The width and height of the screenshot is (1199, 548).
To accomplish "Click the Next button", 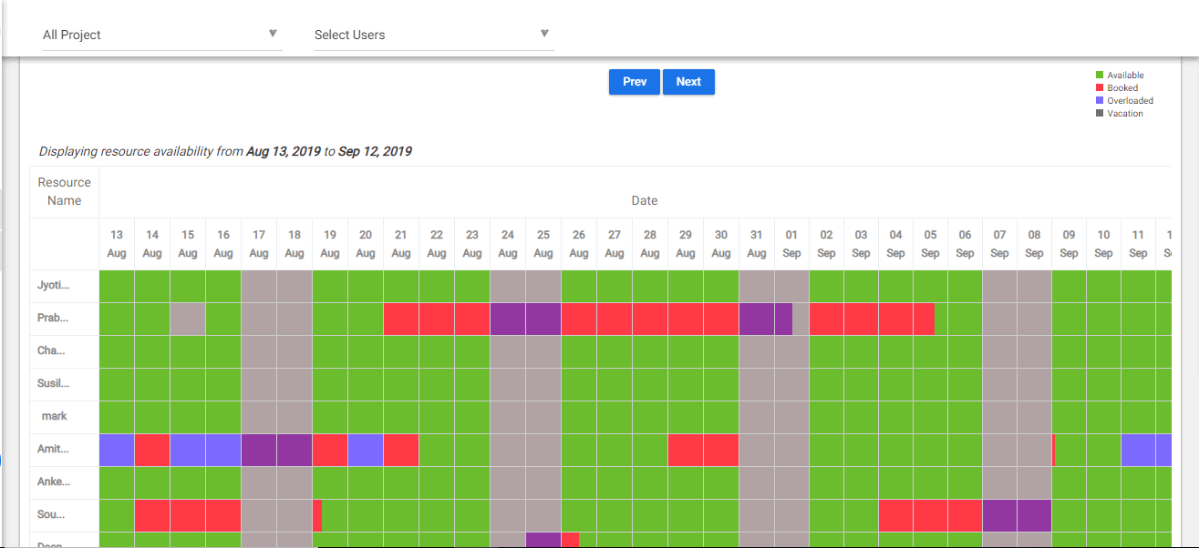I will pos(688,82).
